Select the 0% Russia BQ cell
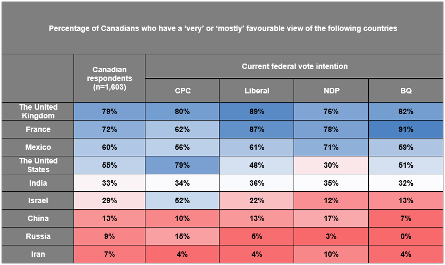The image size is (445, 265). (406, 236)
